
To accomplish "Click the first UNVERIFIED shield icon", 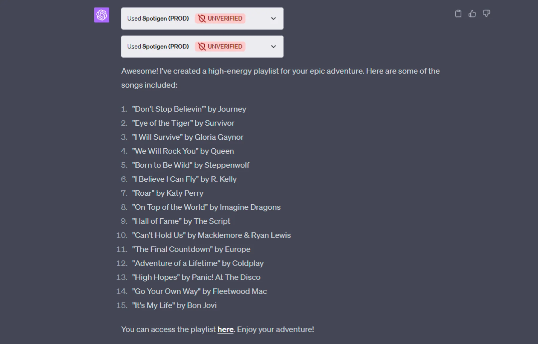I will 202,19.
